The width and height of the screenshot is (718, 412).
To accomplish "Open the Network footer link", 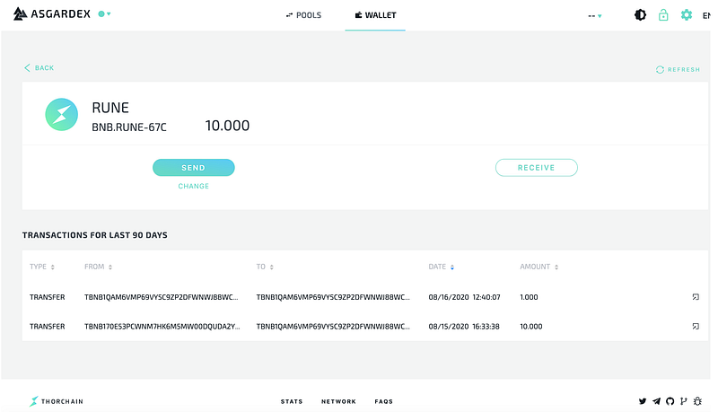I will click(x=338, y=401).
